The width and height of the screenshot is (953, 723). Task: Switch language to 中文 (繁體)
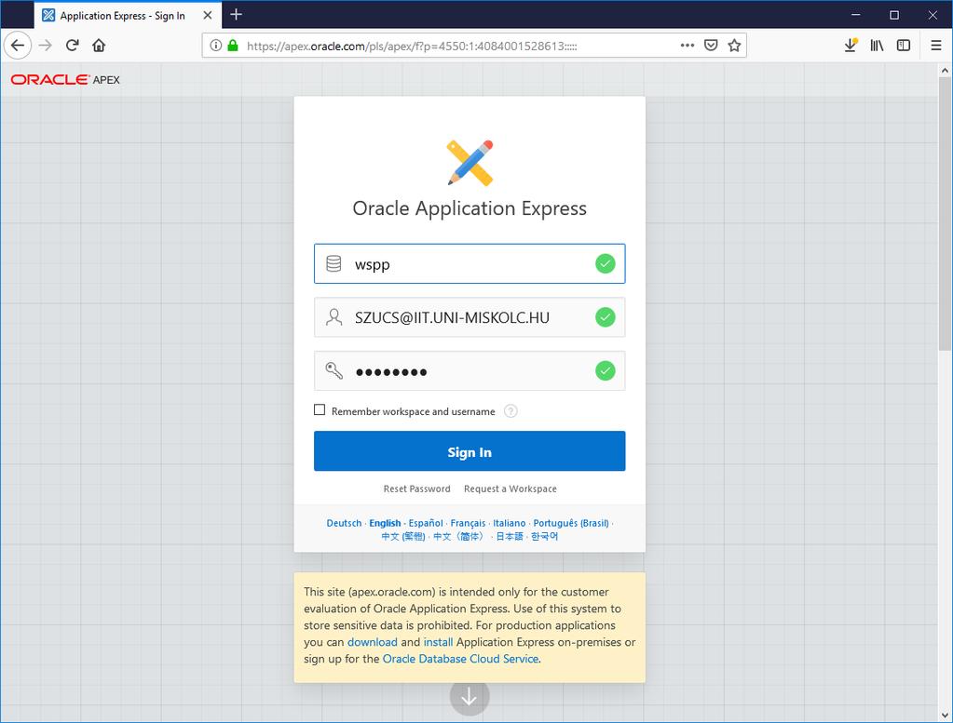click(403, 537)
